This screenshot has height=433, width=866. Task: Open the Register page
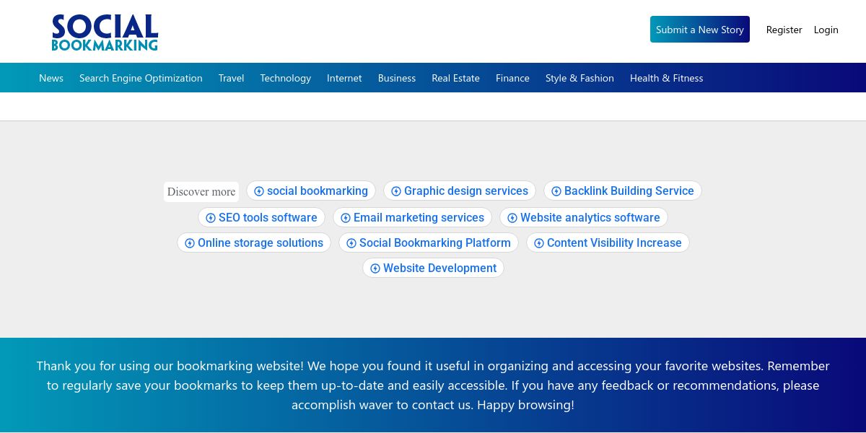(784, 30)
